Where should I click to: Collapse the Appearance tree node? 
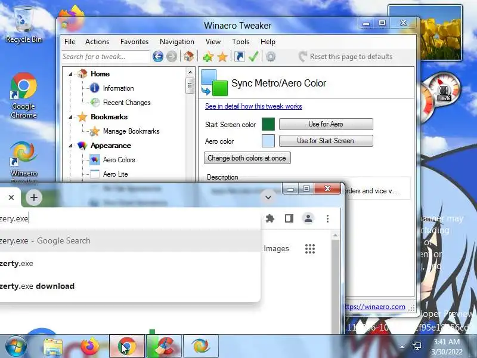click(70, 146)
